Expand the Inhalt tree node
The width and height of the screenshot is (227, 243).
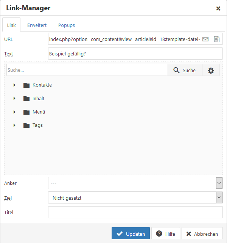pos(14,98)
